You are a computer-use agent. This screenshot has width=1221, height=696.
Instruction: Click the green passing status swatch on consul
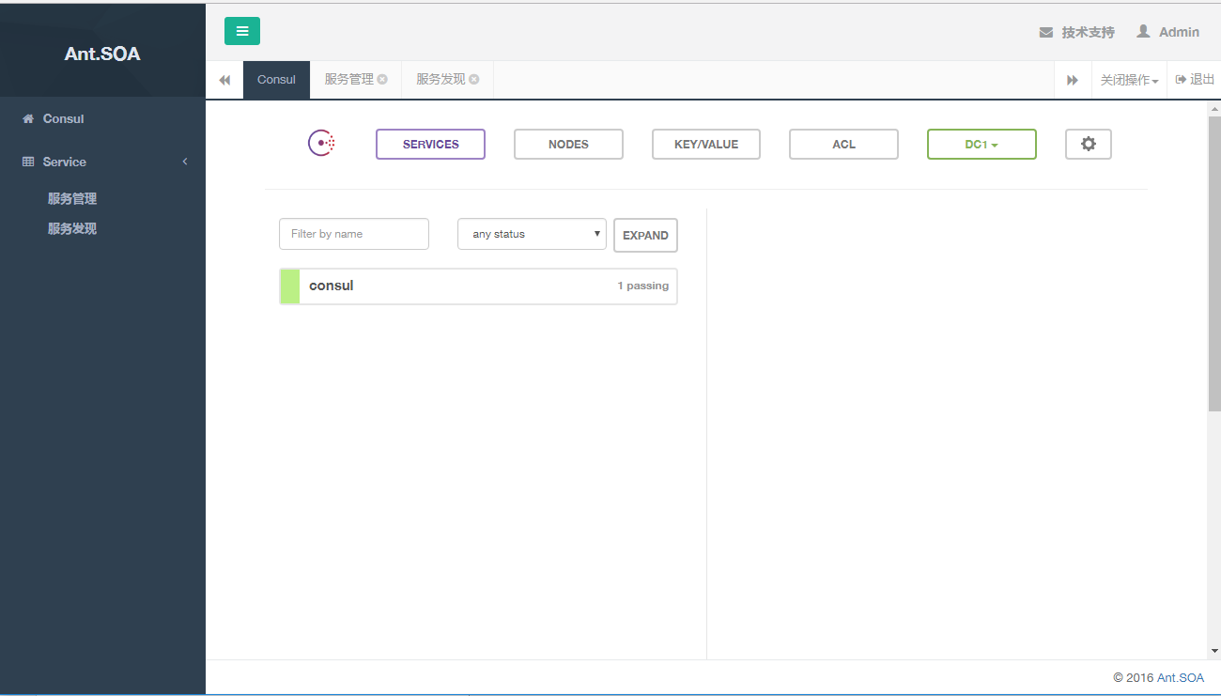290,286
